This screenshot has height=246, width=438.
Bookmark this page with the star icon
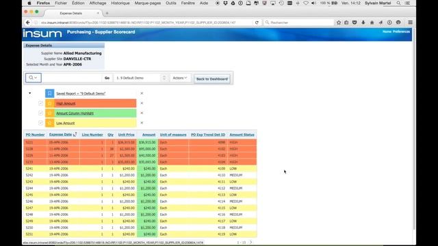(x=339, y=23)
